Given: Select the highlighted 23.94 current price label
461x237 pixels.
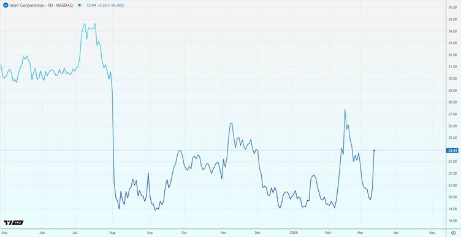Looking at the screenshot, I should click(x=452, y=151).
